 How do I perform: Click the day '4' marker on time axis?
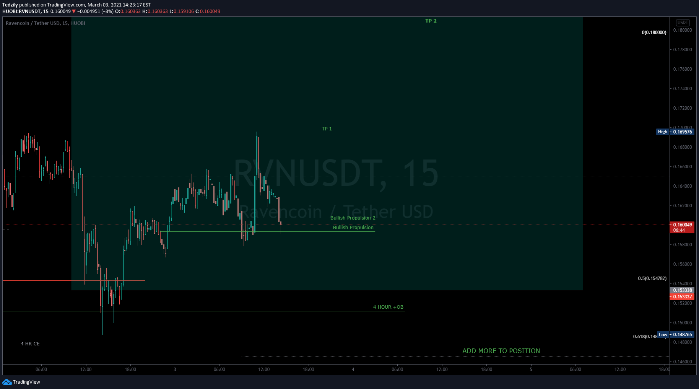pyautogui.click(x=353, y=369)
